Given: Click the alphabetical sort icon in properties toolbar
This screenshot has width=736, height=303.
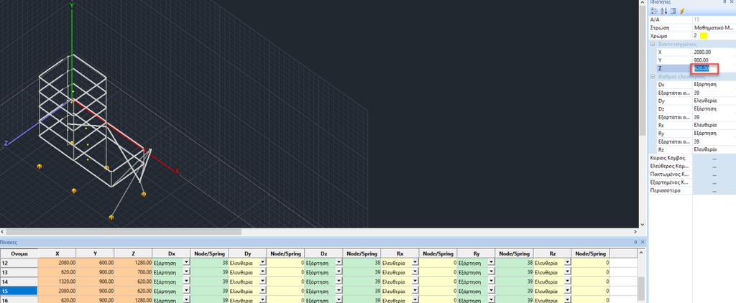Looking at the screenshot, I should (x=663, y=11).
